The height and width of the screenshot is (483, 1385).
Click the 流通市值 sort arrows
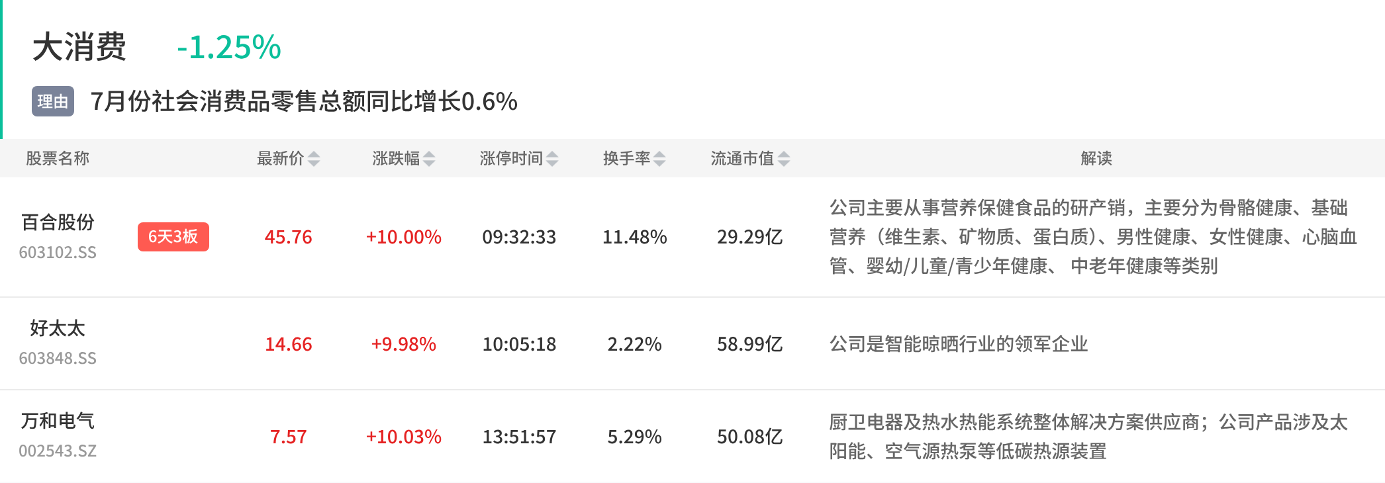(784, 159)
